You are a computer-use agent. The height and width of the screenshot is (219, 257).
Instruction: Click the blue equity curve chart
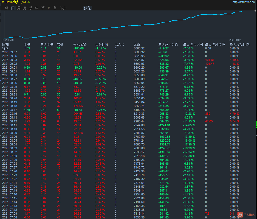pyautogui.click(x=123, y=25)
